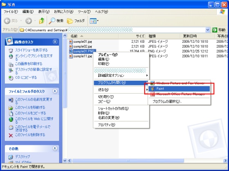Click the publish to Web globe icon
The height and width of the screenshot is (171, 229).
11,120
